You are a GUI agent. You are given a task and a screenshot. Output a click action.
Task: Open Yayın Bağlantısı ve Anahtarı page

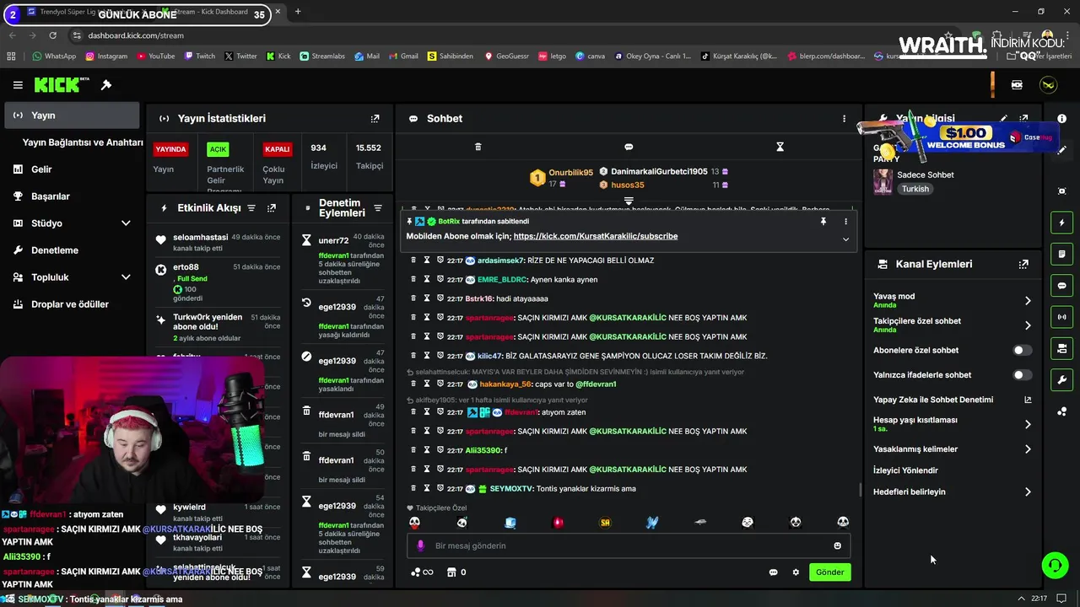tap(83, 142)
